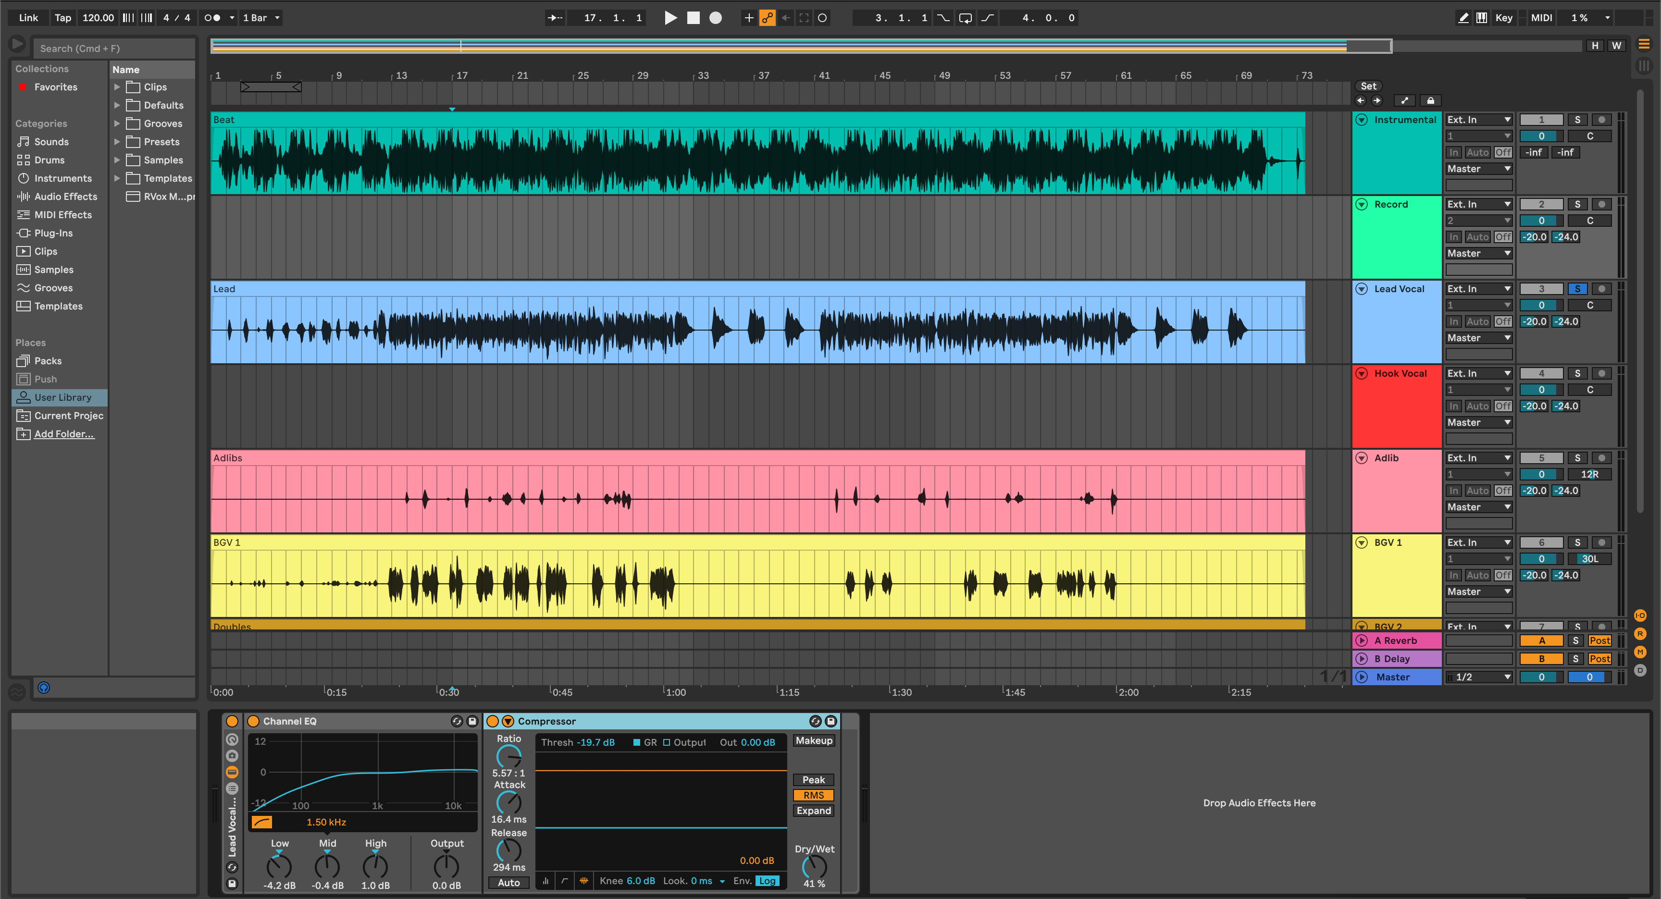The image size is (1661, 899).
Task: Click the Tap tempo button
Action: tap(62, 17)
